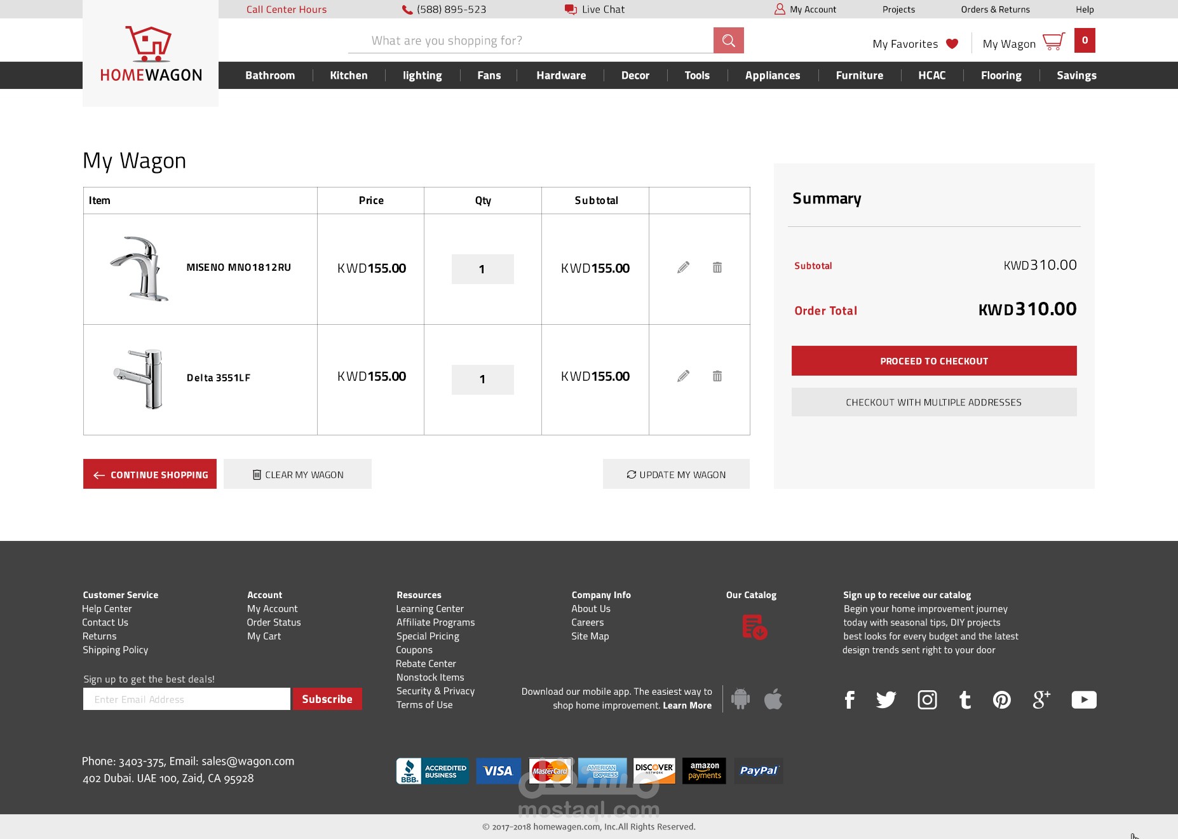Screen dimensions: 1178x839
Task: Download the catalog icon under Our Catalog
Action: click(754, 627)
